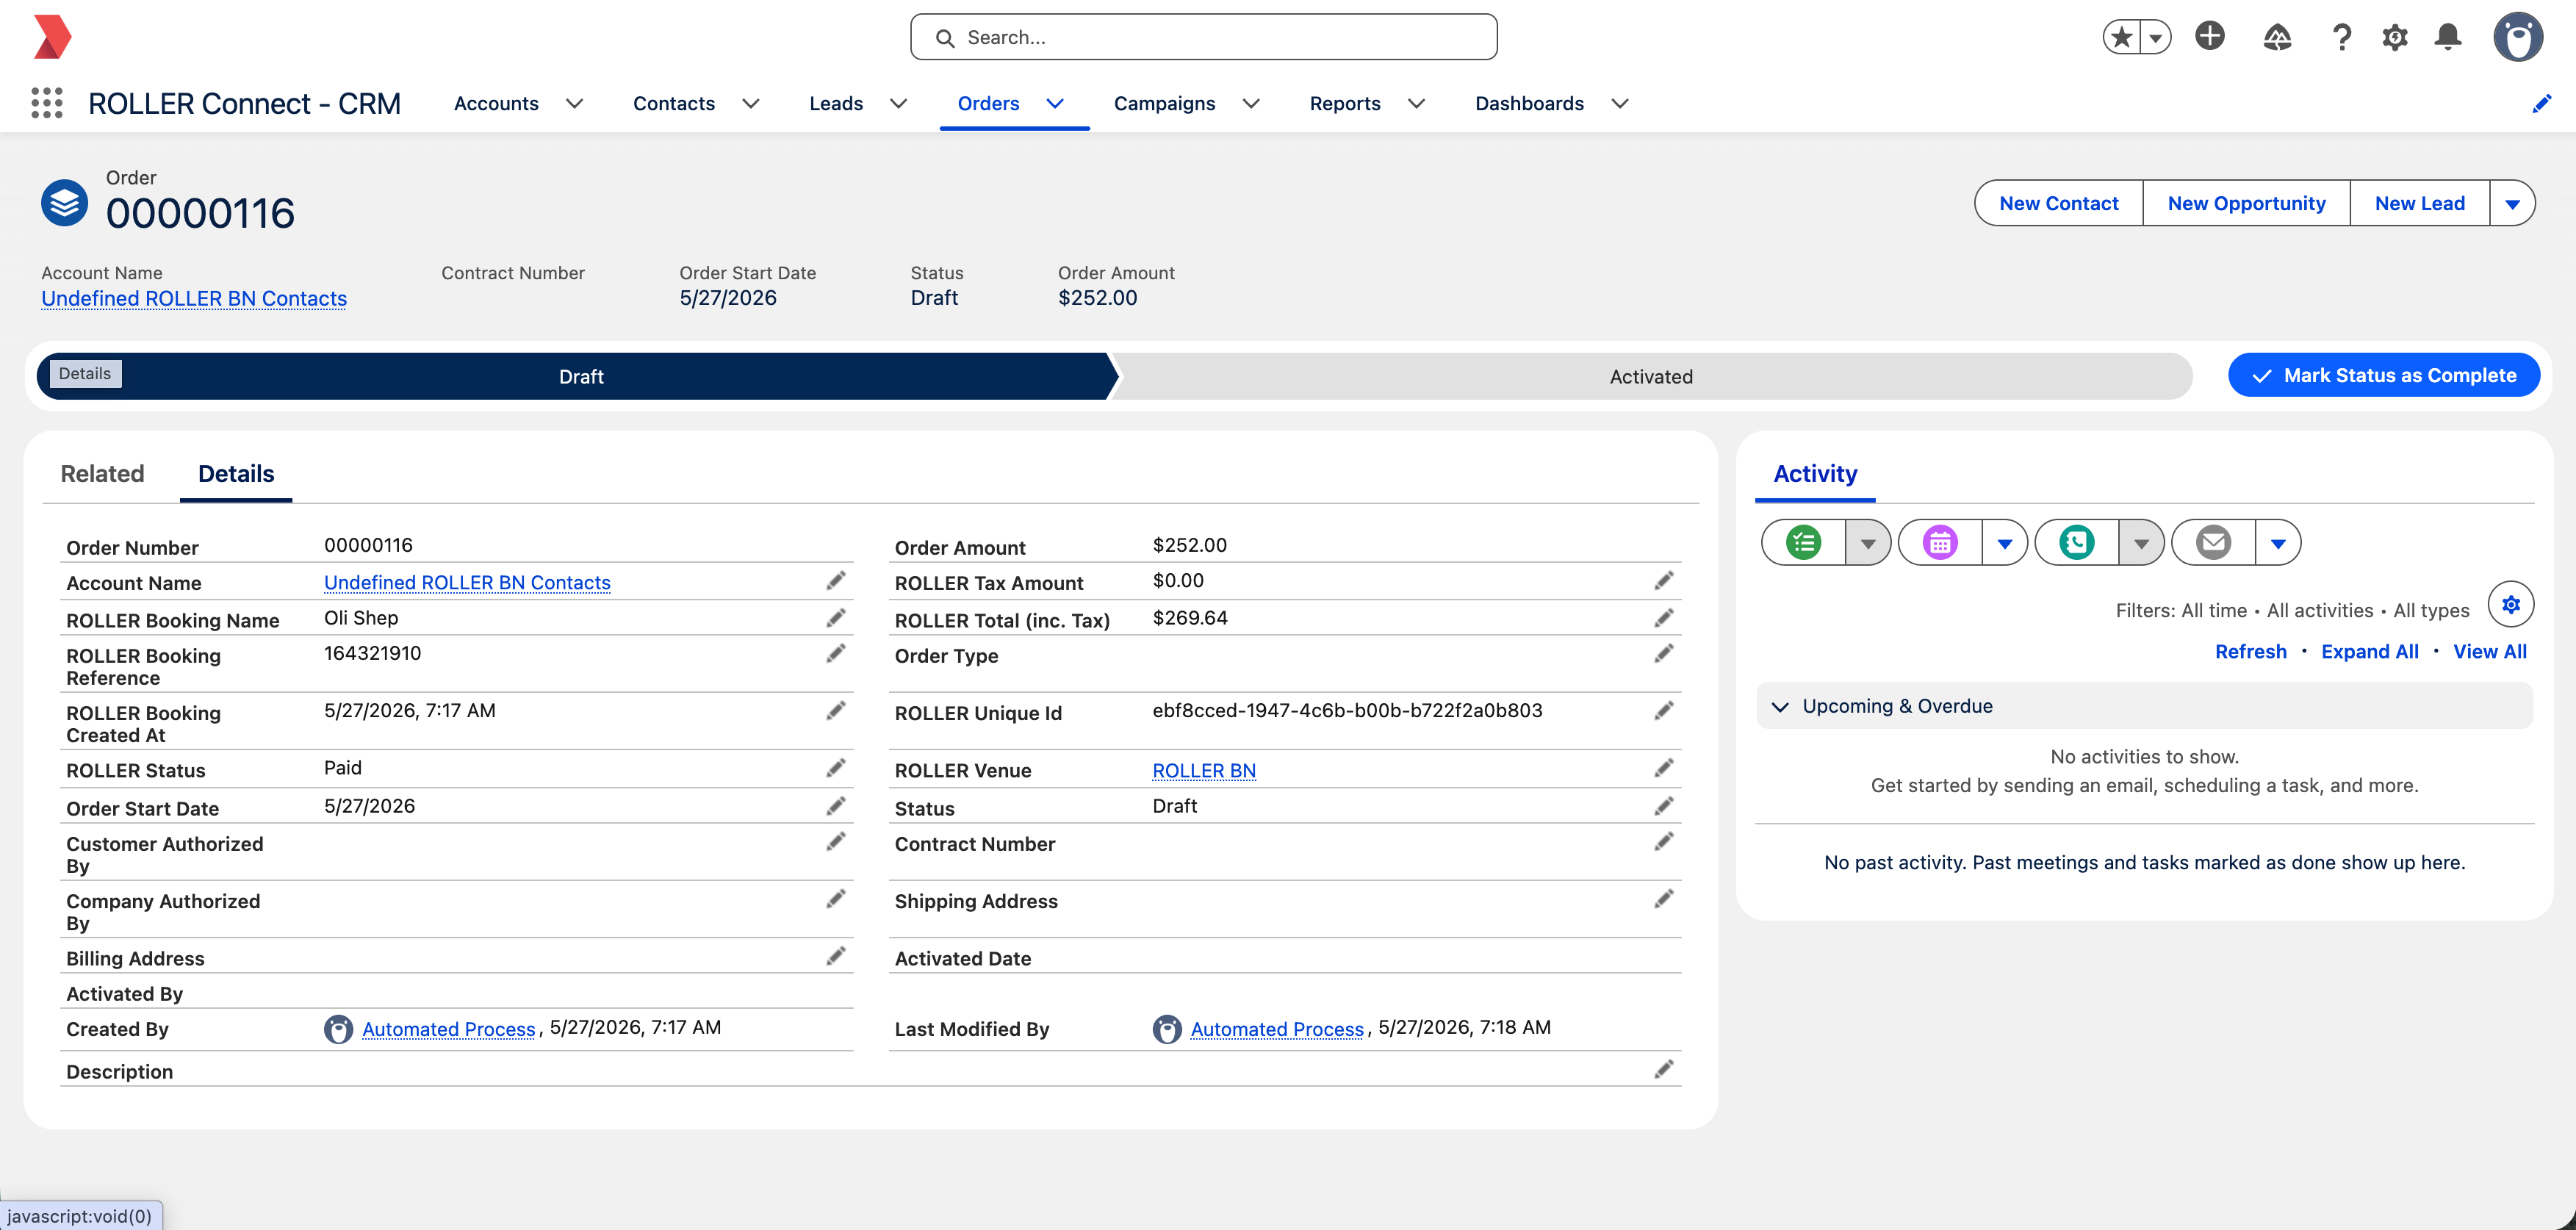Click the Favorites star icon
Viewport: 2576px width, 1230px height.
pyautogui.click(x=2121, y=38)
